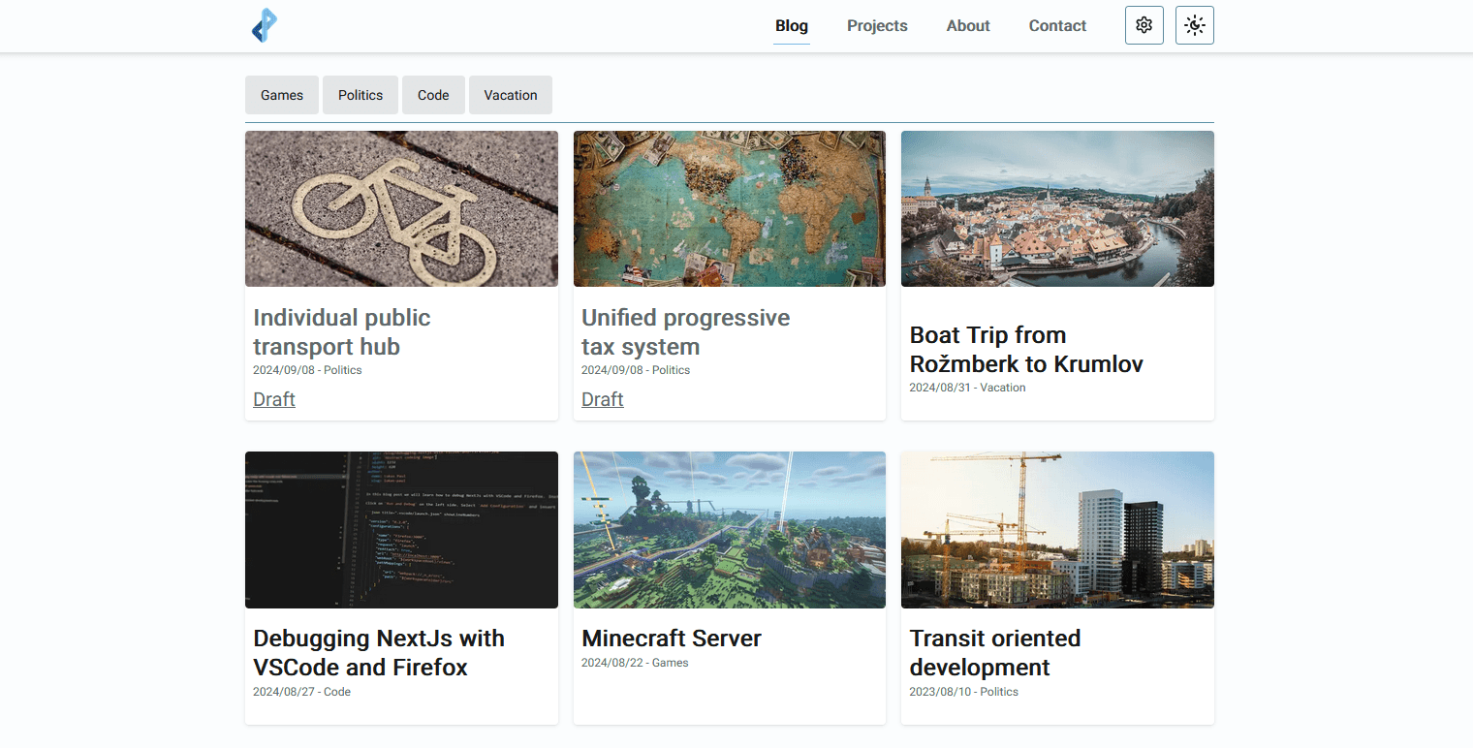The width and height of the screenshot is (1473, 748).
Task: Open 'Unified progressive tax system' post title
Action: point(685,332)
